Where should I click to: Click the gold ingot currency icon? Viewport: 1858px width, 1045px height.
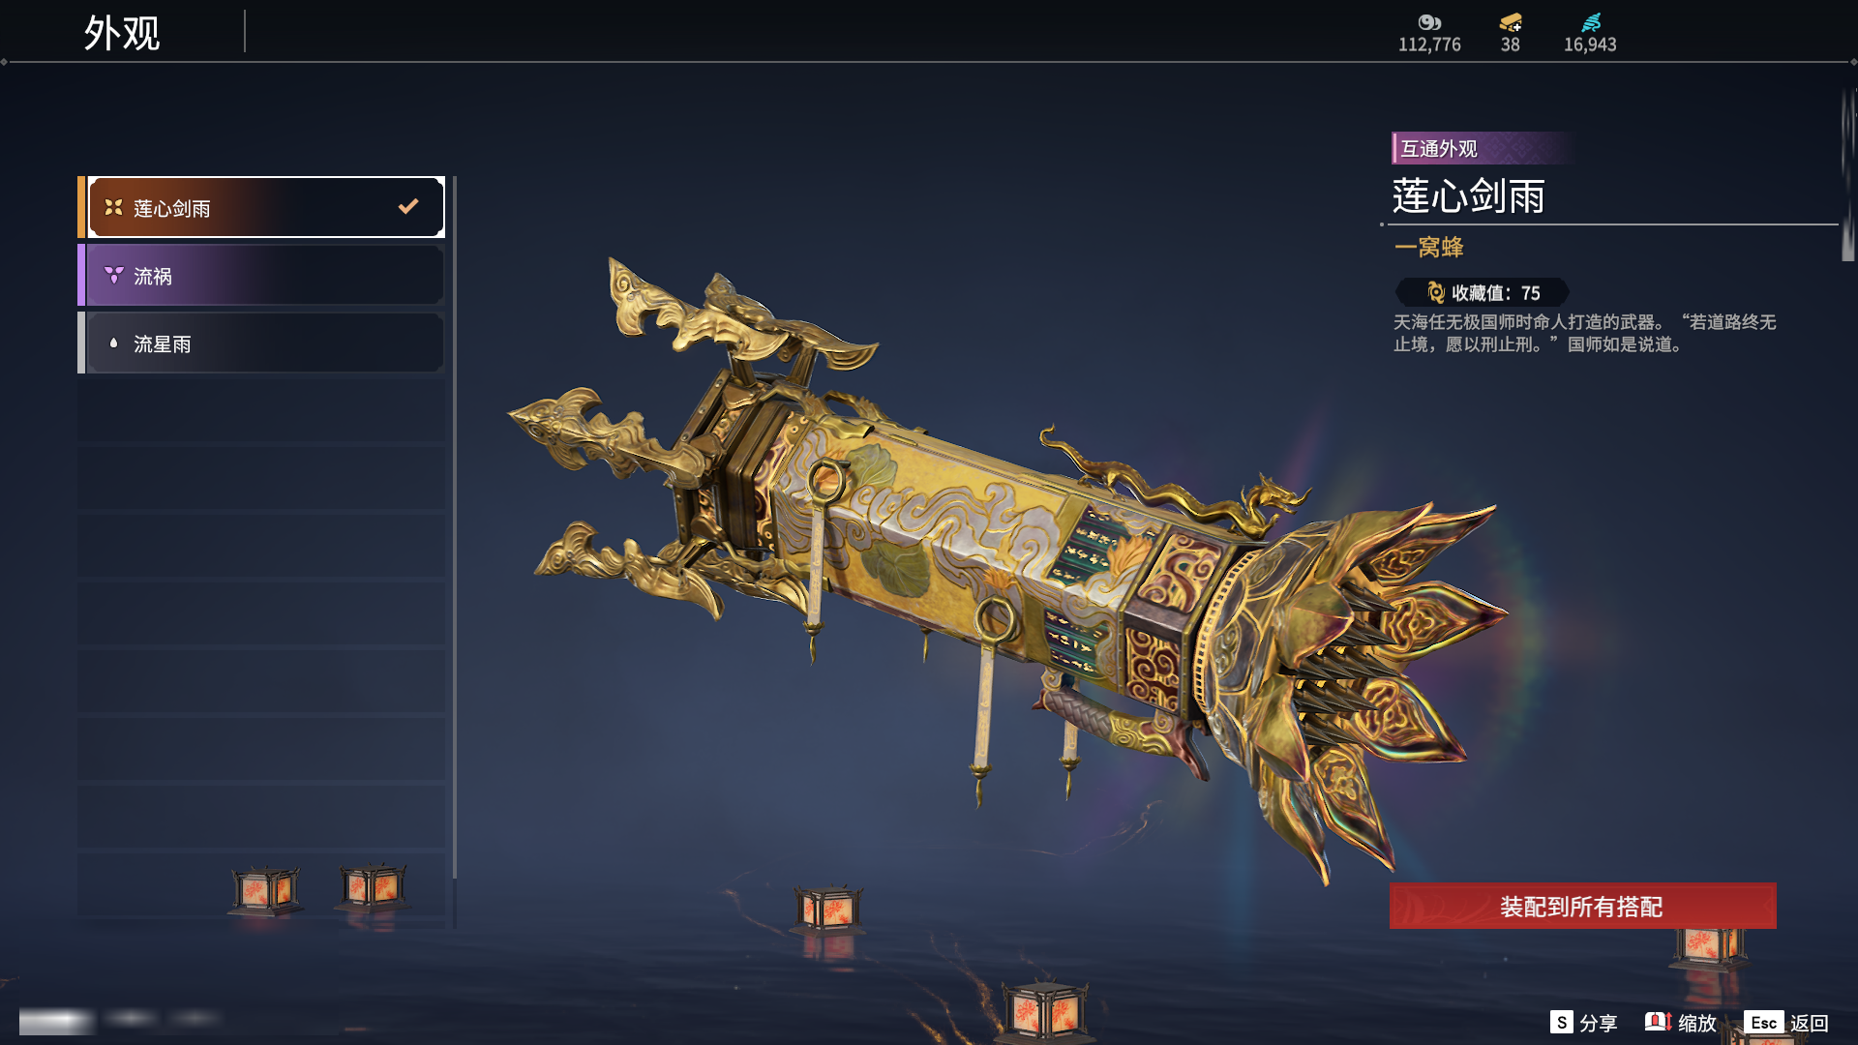pos(1511,22)
